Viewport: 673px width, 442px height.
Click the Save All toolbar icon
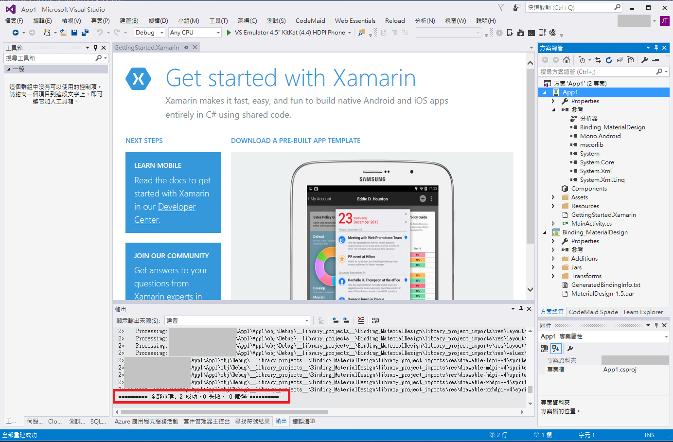(x=85, y=33)
